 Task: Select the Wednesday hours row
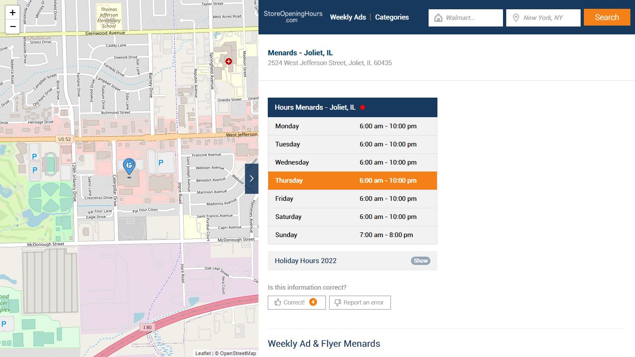(x=352, y=162)
